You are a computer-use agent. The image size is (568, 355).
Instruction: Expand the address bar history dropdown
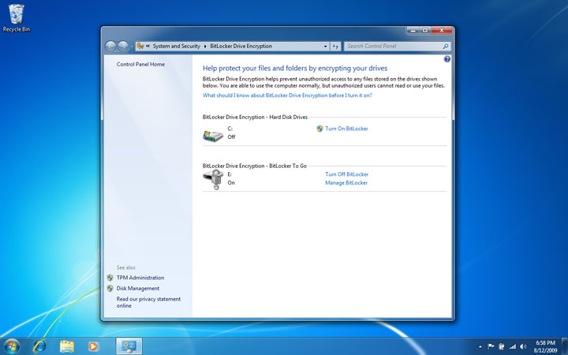[324, 47]
